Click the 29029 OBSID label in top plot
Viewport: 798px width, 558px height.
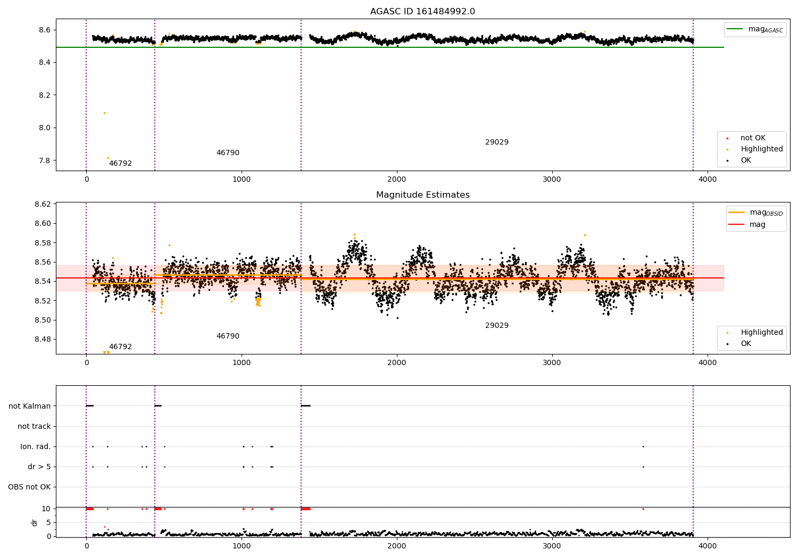coord(497,142)
